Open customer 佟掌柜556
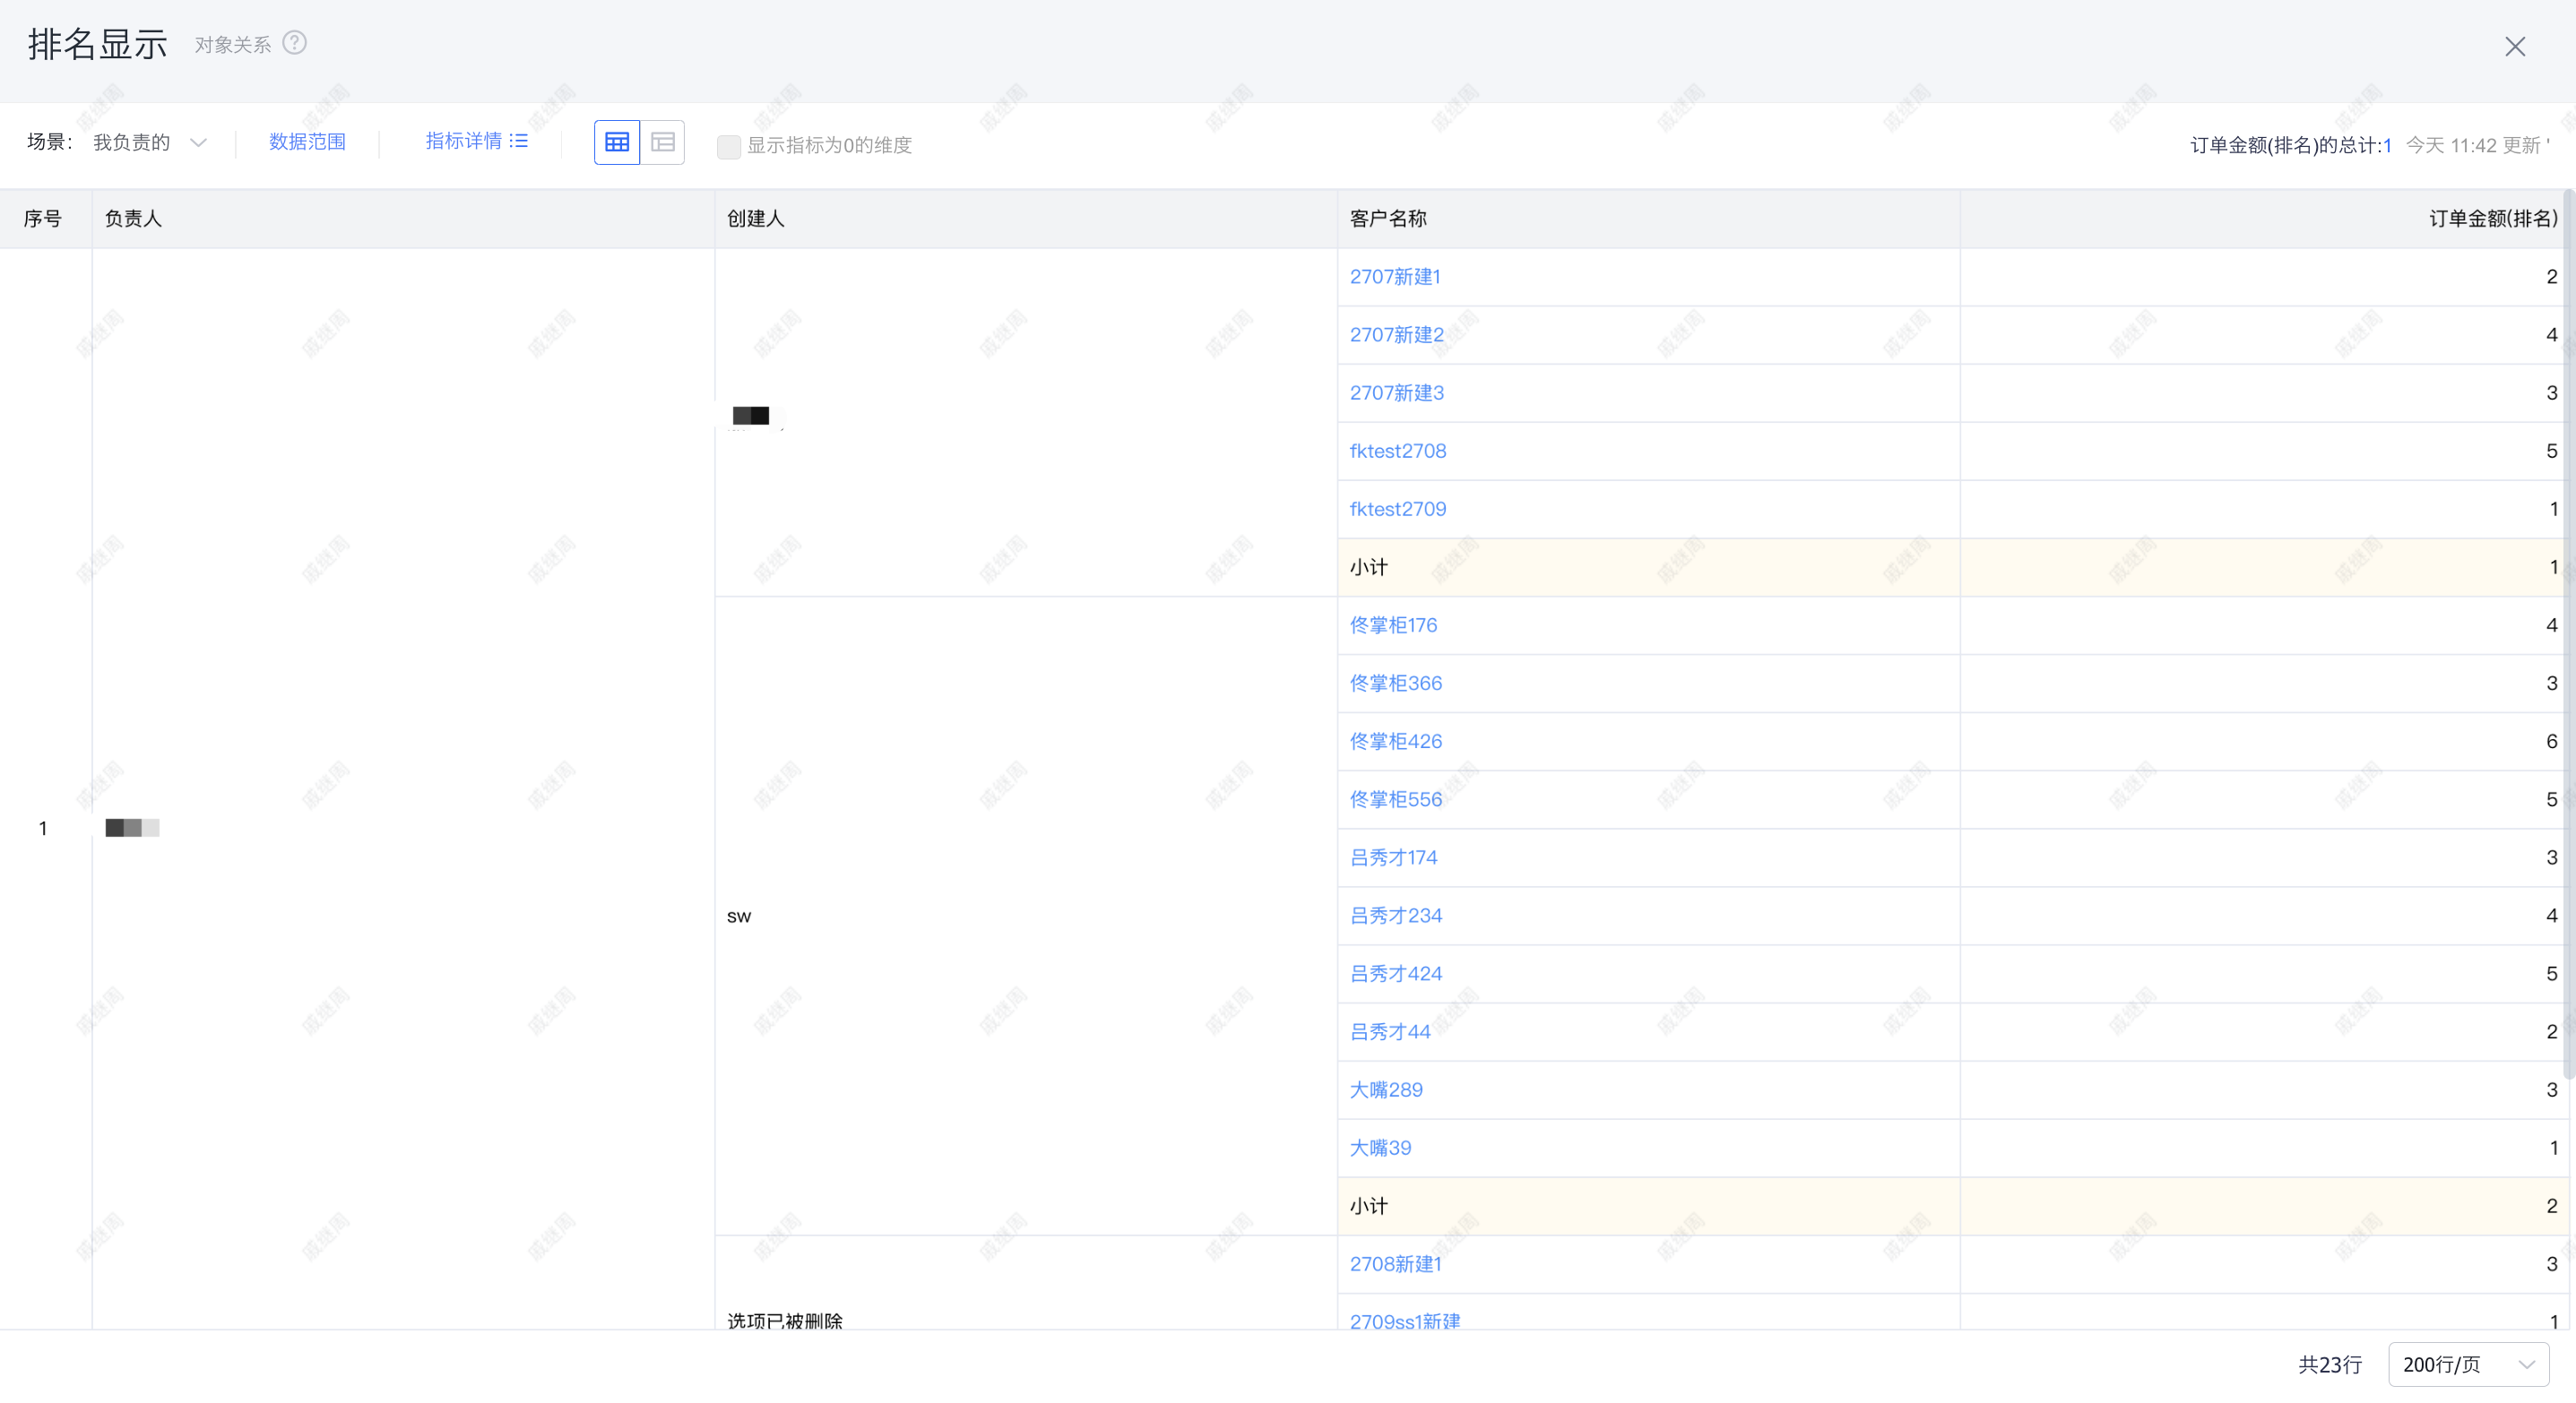This screenshot has height=1403, width=2576. (1395, 799)
